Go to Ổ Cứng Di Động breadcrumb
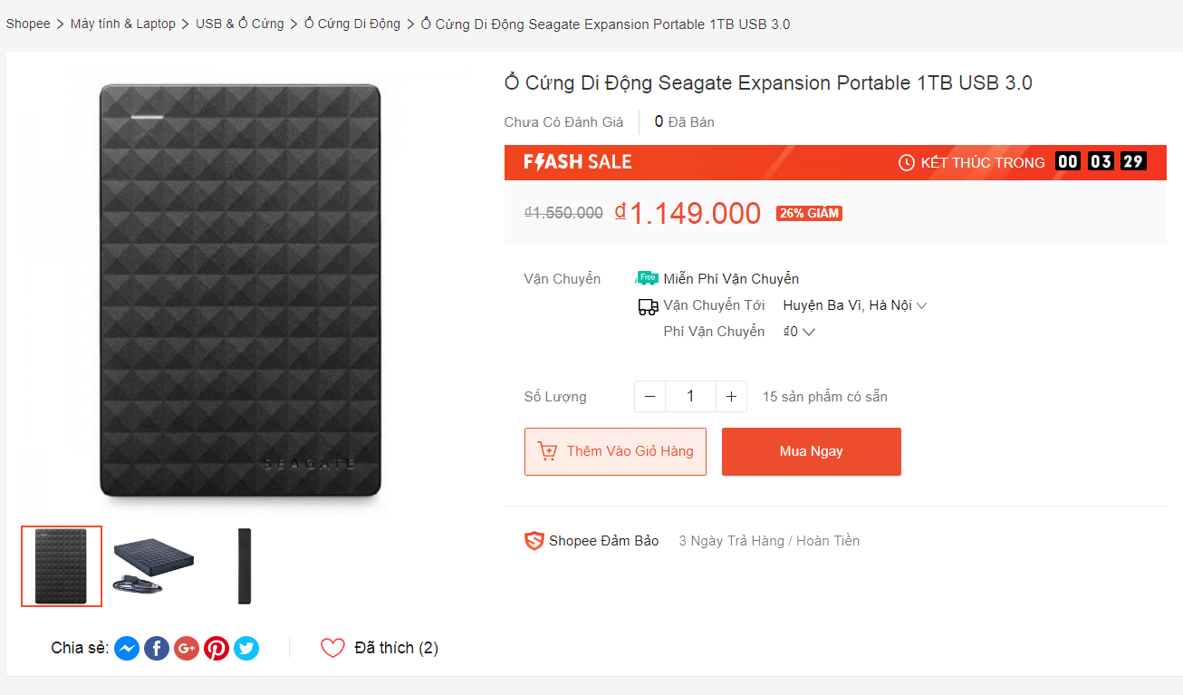The image size is (1183, 695). click(352, 24)
